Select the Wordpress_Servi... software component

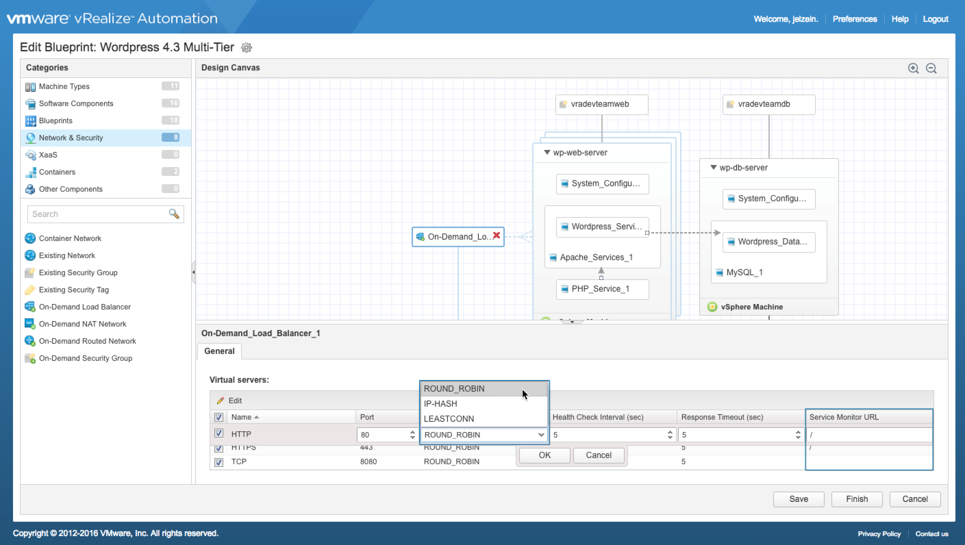tap(602, 227)
